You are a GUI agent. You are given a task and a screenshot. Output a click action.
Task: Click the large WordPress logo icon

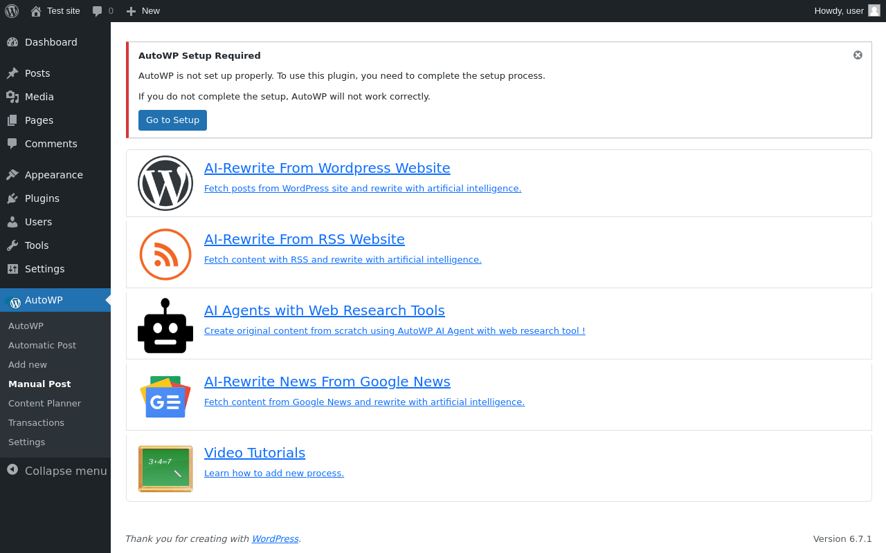pyautogui.click(x=165, y=183)
